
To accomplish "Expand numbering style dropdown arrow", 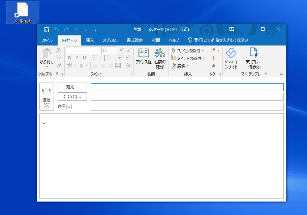I will click(112, 58).
